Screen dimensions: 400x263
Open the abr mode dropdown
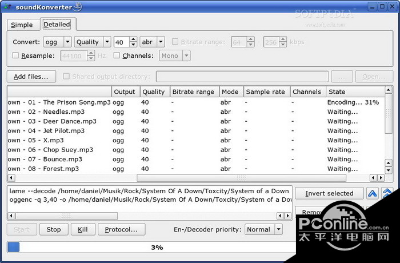[x=153, y=42]
